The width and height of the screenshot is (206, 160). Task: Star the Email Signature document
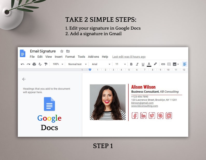[62, 51]
